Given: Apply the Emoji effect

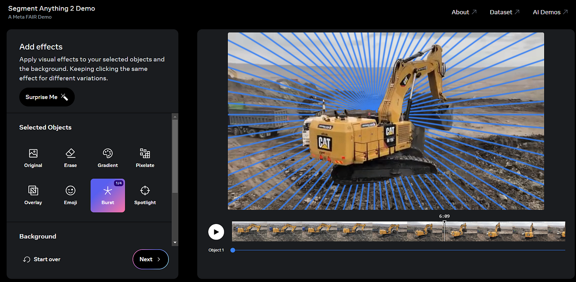Looking at the screenshot, I should [x=70, y=194].
